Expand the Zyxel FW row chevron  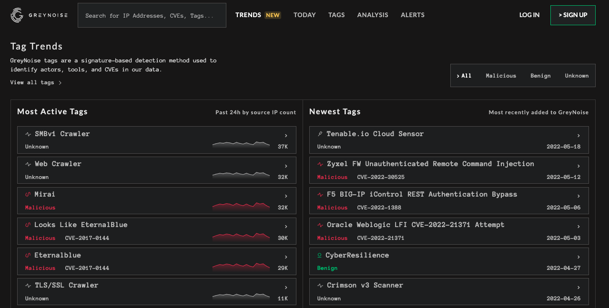579,166
